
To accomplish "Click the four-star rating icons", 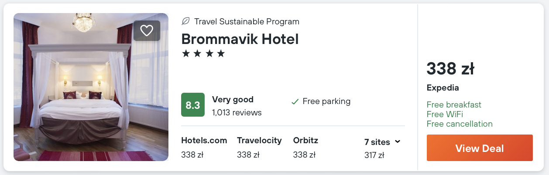I will point(203,54).
